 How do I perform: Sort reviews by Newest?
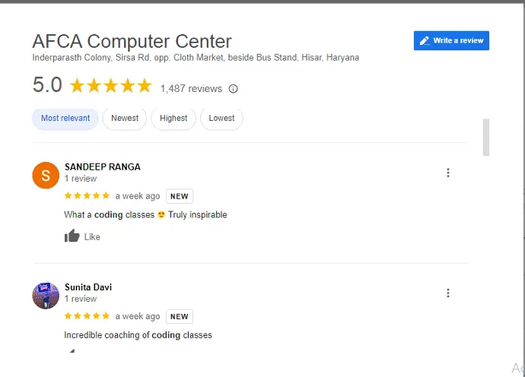point(125,119)
